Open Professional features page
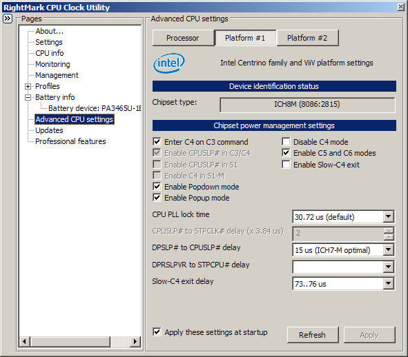The width and height of the screenshot is (408, 357). [x=70, y=141]
